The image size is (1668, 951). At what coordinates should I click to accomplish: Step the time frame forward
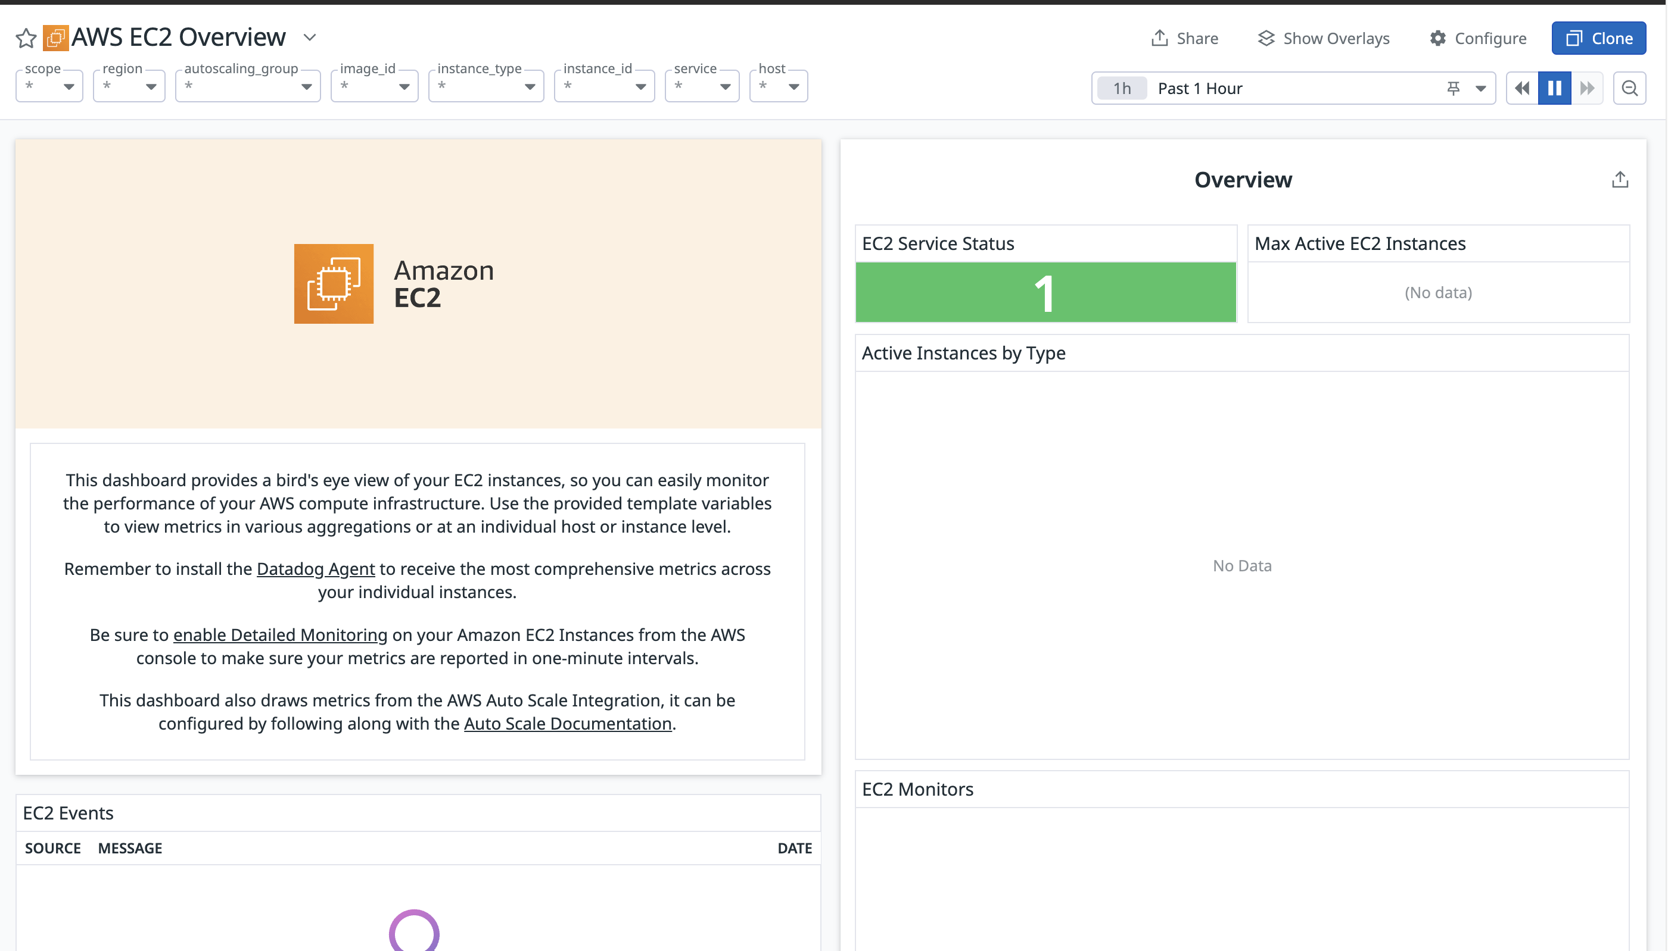[x=1587, y=88]
